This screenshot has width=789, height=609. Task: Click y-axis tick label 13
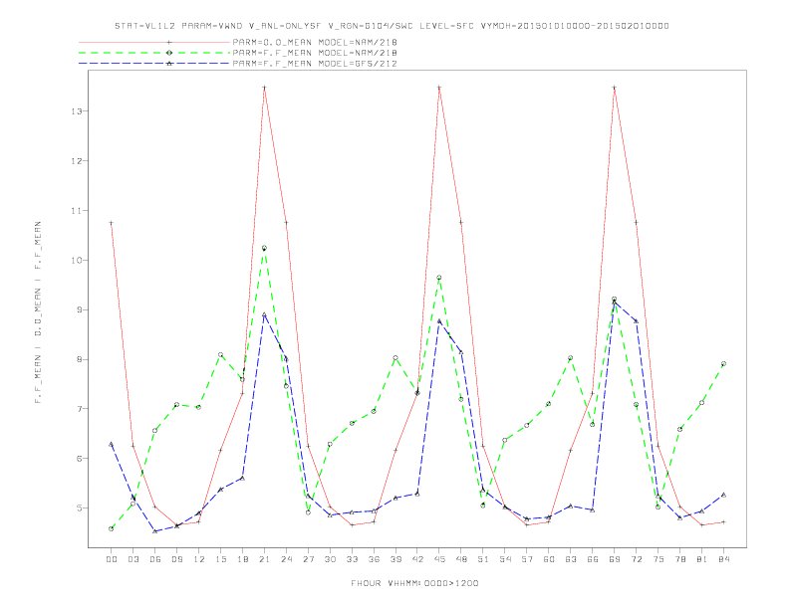[76, 111]
